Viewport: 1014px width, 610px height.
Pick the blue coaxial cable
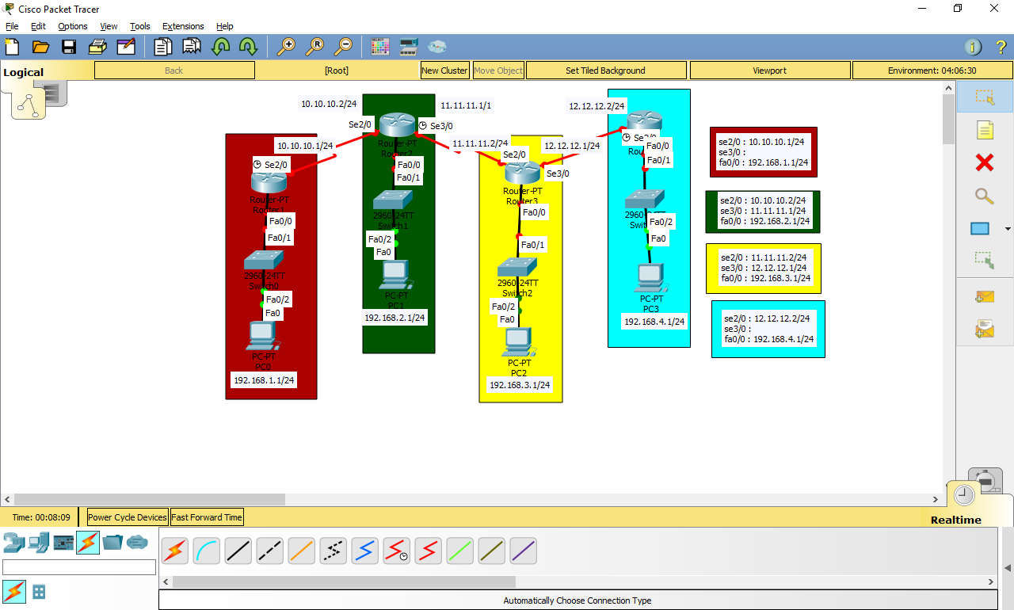(364, 550)
